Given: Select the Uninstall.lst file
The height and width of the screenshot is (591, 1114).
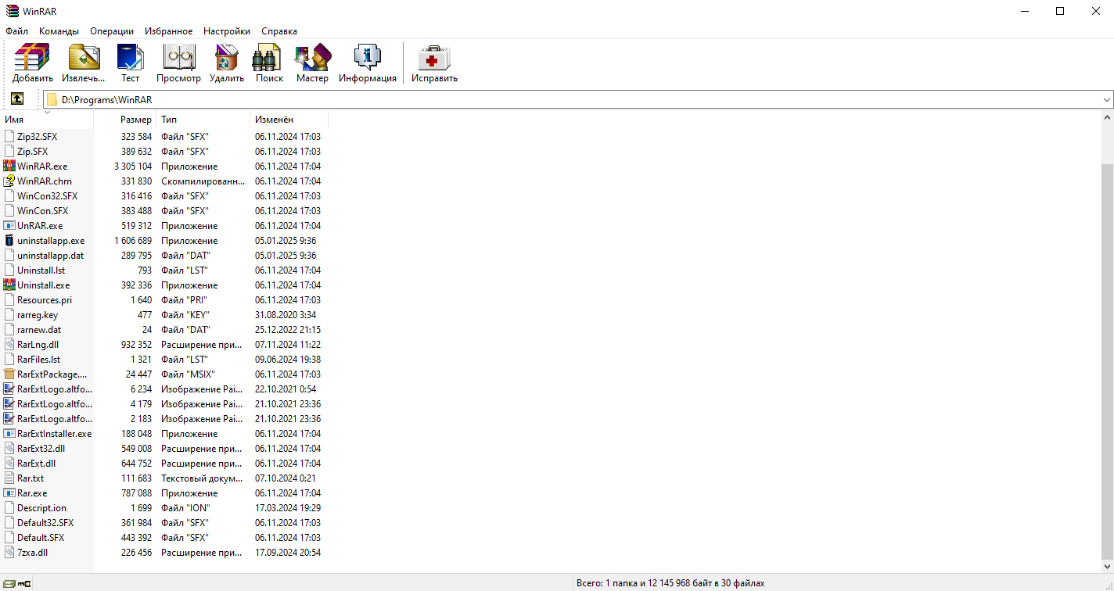Looking at the screenshot, I should [41, 270].
